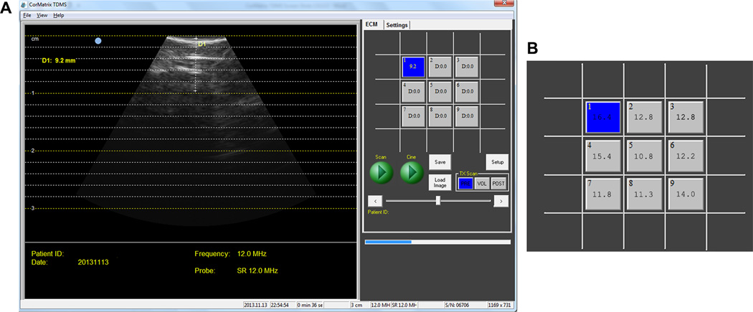
Task: Step to previous frame with left arrow
Action: (x=373, y=201)
